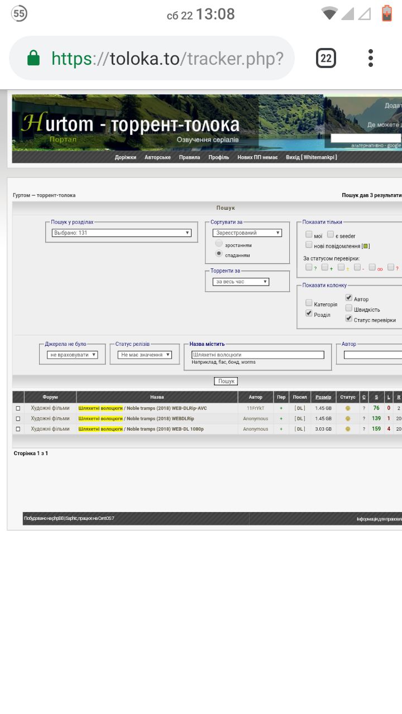Select the спаданням radio button
This screenshot has height=714, width=402.
click(x=219, y=254)
